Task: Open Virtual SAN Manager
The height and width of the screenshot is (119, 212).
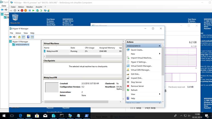Action: click(x=140, y=70)
